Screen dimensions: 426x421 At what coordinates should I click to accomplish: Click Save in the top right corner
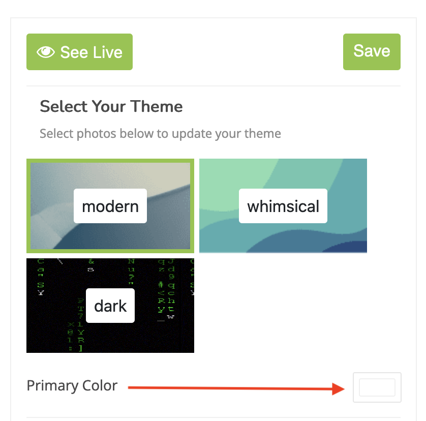[372, 51]
